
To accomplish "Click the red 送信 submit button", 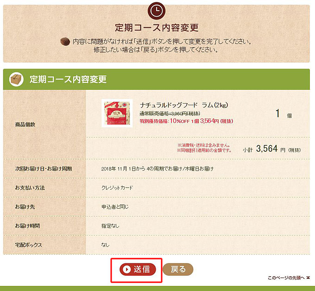I will coord(138,269).
